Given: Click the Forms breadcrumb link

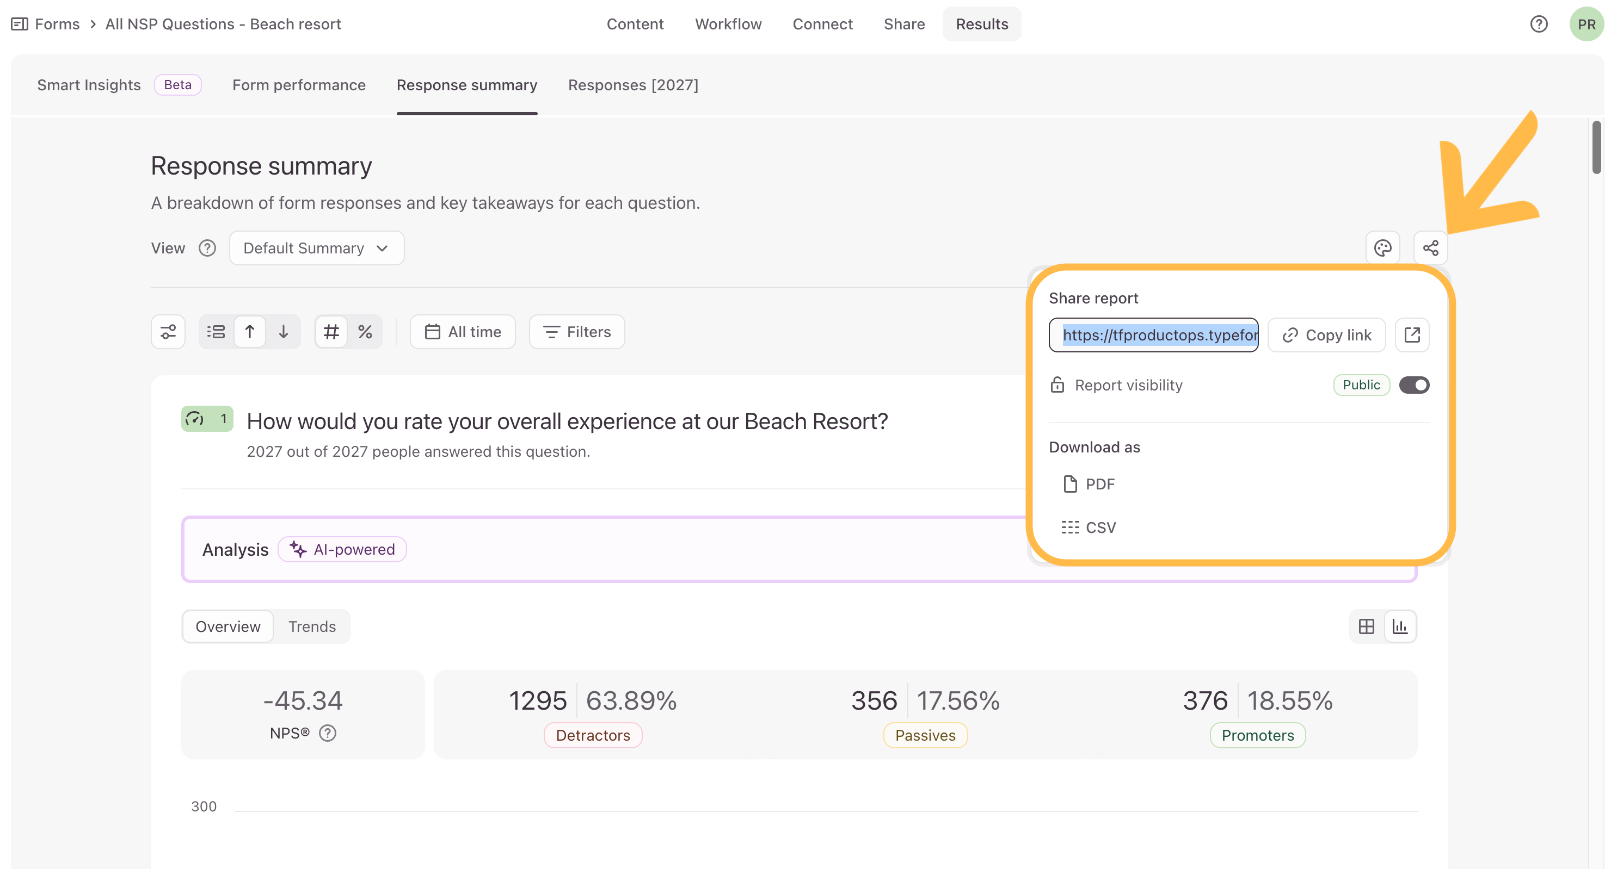Looking at the screenshot, I should click(x=58, y=24).
